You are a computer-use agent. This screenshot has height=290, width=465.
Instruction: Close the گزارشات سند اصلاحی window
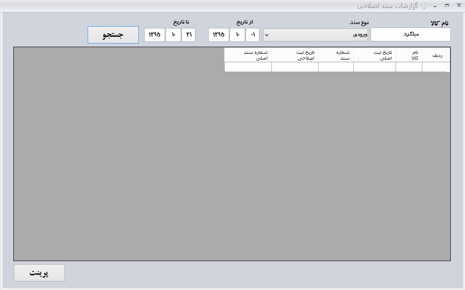click(459, 6)
